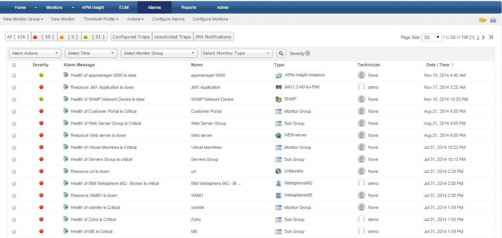The height and width of the screenshot is (238, 502).
Task: Open the print view via printer icon
Action: pyautogui.click(x=493, y=20)
